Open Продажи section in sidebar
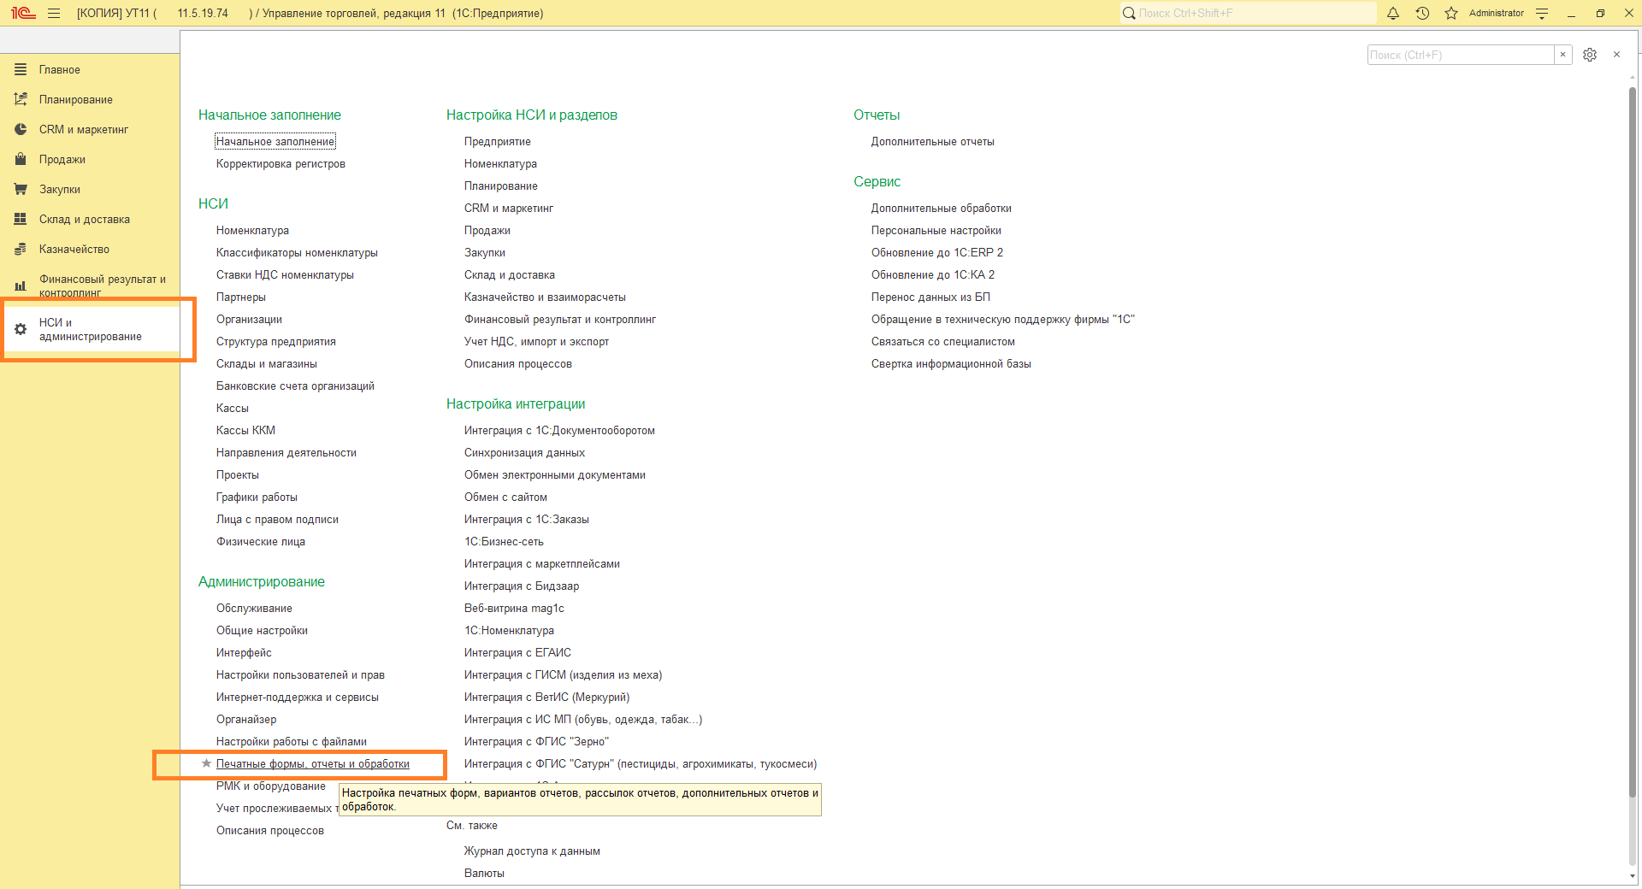The height and width of the screenshot is (889, 1642). pos(62,159)
